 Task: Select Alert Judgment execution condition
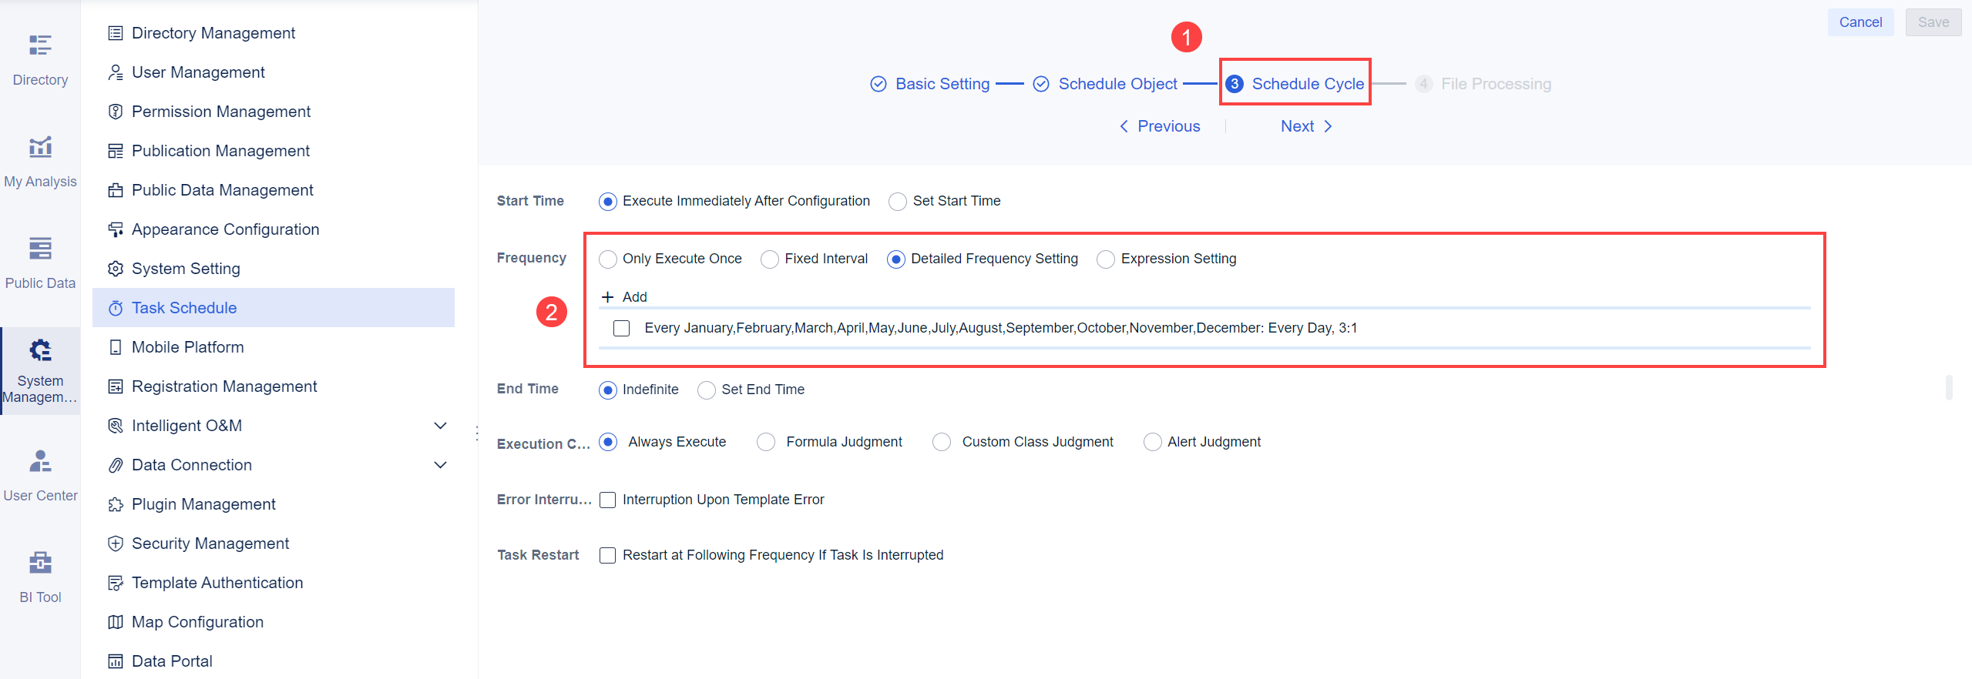click(x=1153, y=442)
